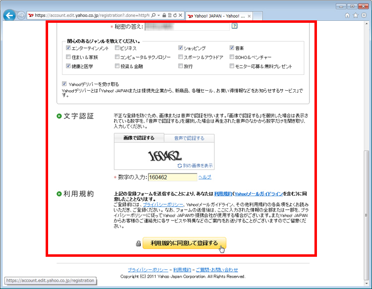Select the Yahoo! JAPAN tab
The image size is (372, 289).
[219, 16]
